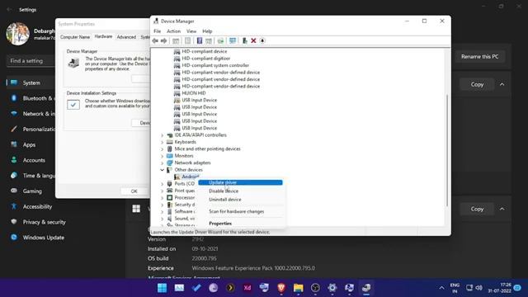Expand the Ports (COM) node
The image size is (528, 297).
click(x=162, y=184)
